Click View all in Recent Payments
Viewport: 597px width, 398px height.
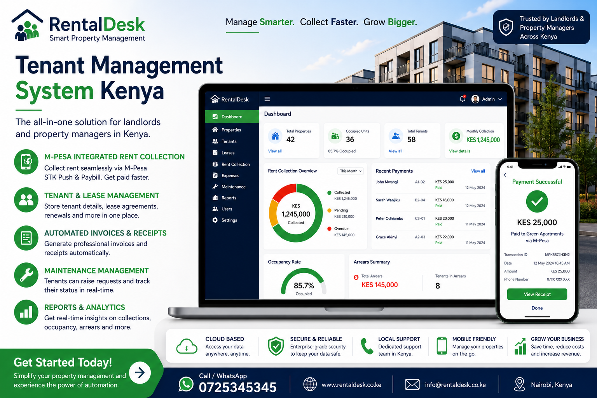coord(478,171)
